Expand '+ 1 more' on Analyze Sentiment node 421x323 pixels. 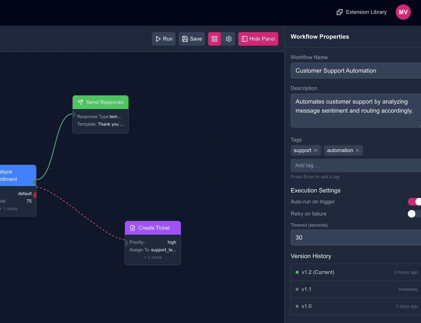[x=9, y=208]
